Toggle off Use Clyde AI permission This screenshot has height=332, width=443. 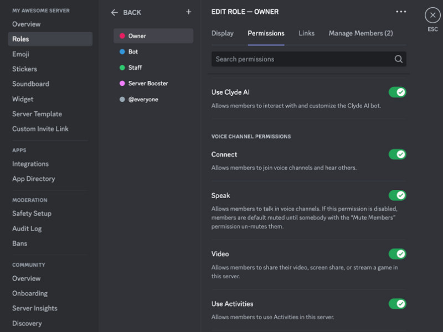coord(397,92)
